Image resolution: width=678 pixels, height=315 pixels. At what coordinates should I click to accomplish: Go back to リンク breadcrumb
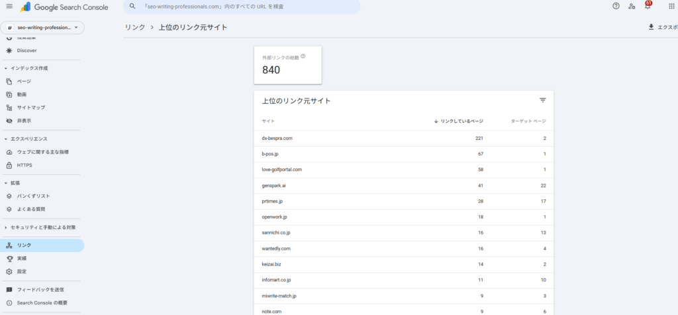135,27
